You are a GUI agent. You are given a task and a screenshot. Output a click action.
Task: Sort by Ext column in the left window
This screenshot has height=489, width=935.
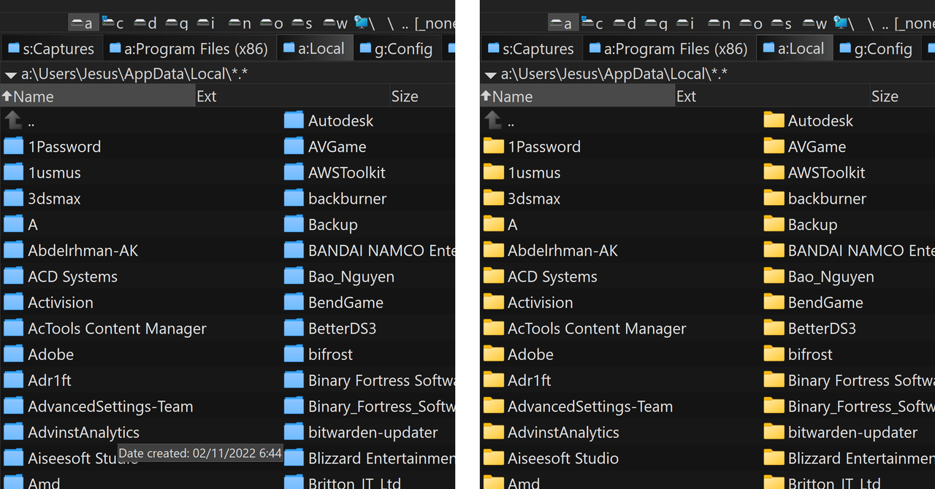click(x=292, y=96)
